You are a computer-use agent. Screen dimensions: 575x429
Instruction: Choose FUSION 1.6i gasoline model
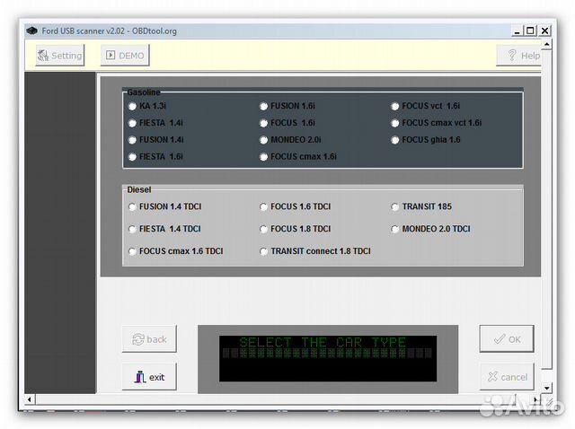(x=263, y=106)
